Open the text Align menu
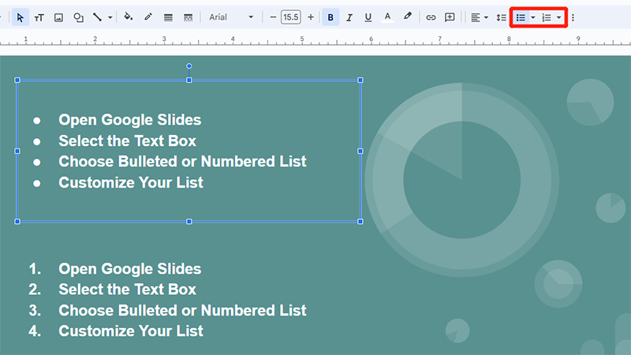This screenshot has width=631, height=355. [476, 17]
